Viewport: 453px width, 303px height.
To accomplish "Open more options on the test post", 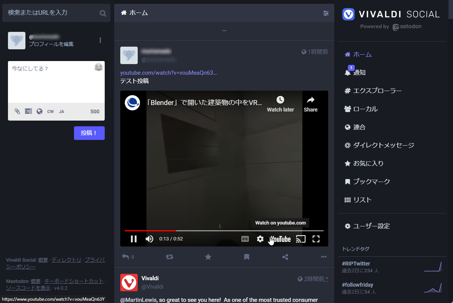I will coord(323,257).
